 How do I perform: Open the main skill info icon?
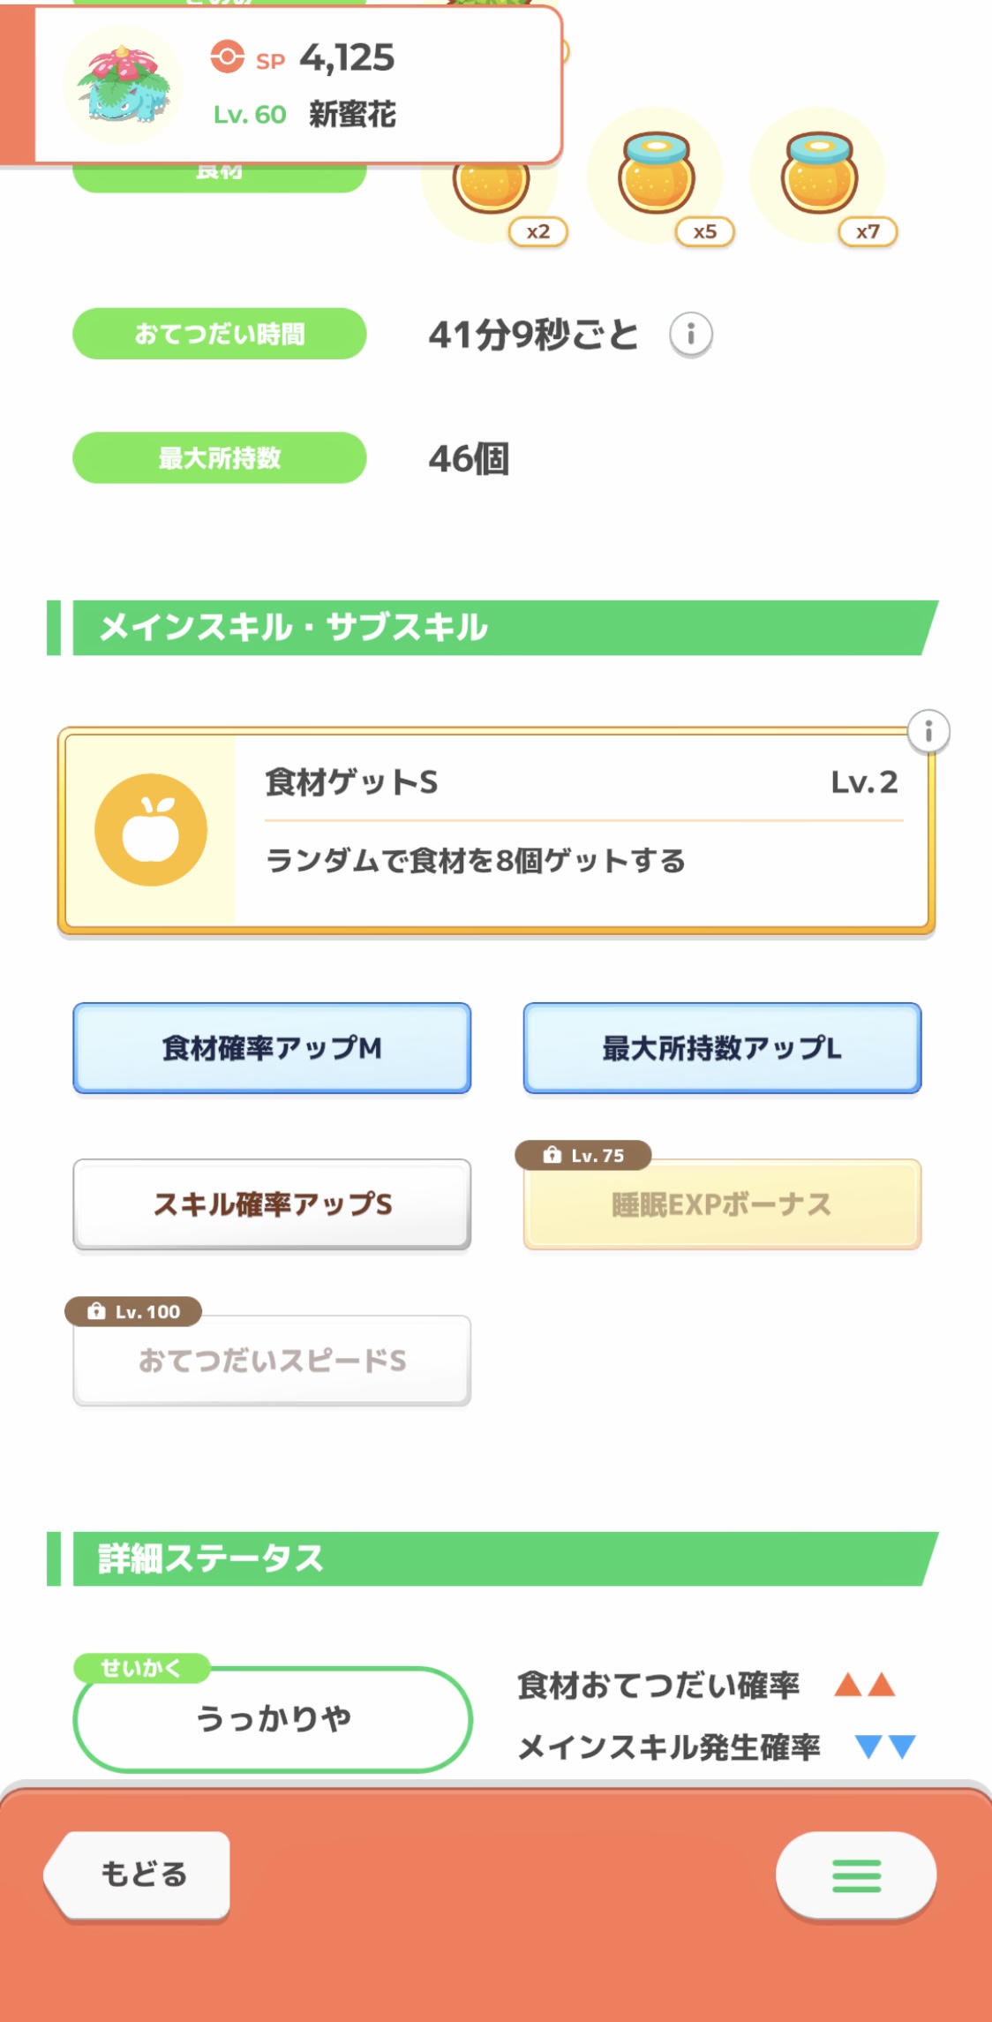coord(928,732)
